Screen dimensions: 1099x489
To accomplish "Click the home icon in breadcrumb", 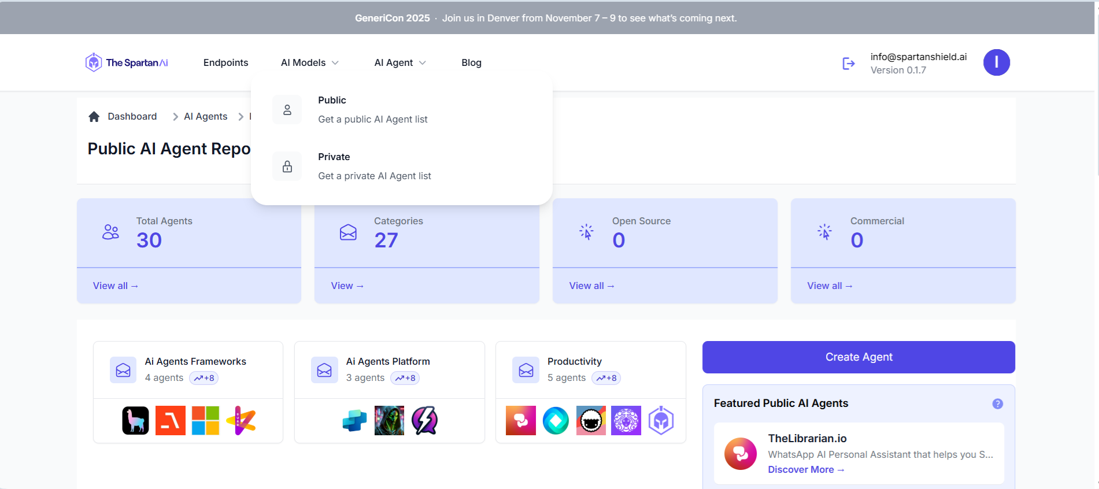I will (94, 117).
